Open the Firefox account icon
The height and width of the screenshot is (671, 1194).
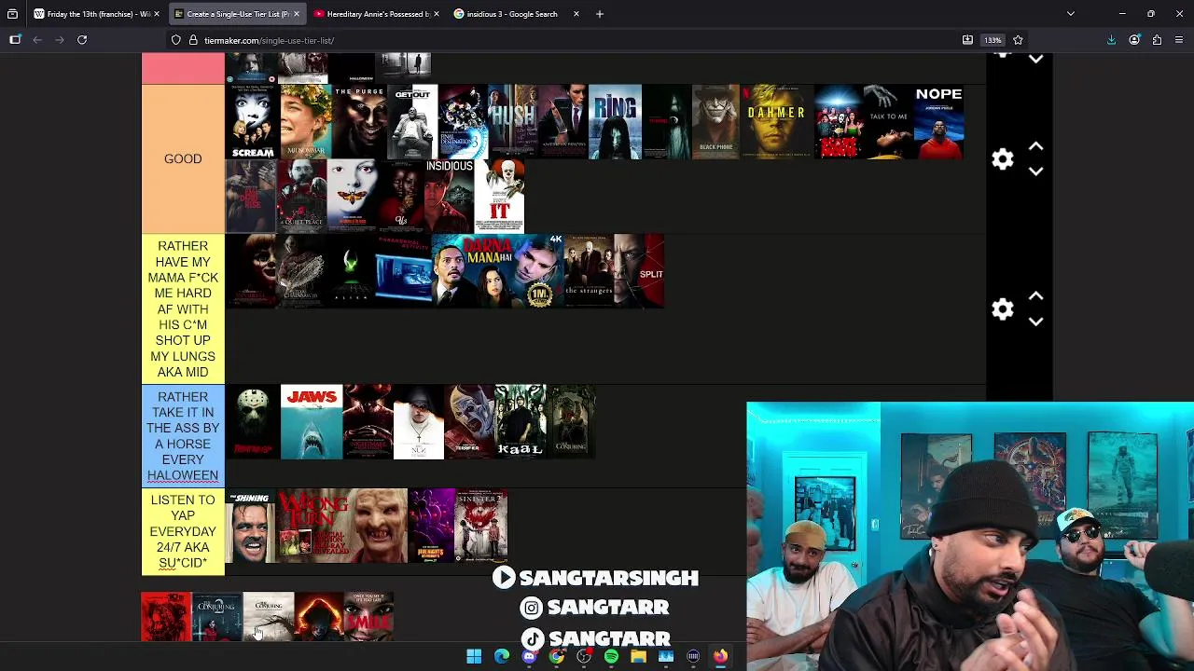[x=1134, y=40]
